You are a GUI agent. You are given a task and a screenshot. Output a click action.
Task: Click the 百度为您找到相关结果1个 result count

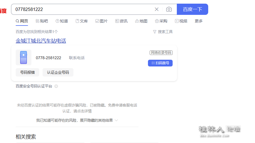[x=37, y=32]
